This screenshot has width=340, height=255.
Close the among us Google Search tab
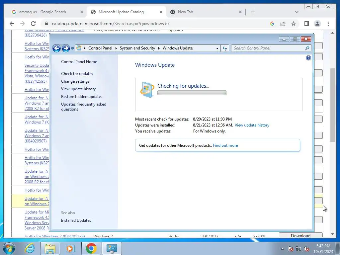coord(82,12)
